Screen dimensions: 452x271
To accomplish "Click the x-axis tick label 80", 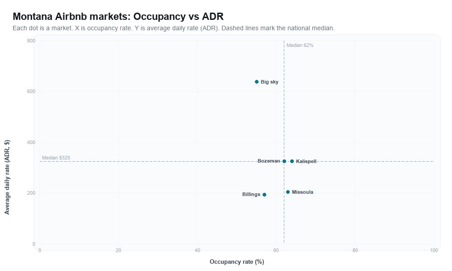I will tap(355, 251).
